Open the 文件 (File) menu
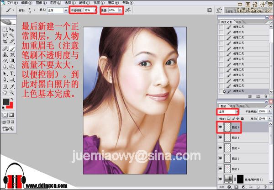This screenshot has width=274, height=190. [x=12, y=3]
